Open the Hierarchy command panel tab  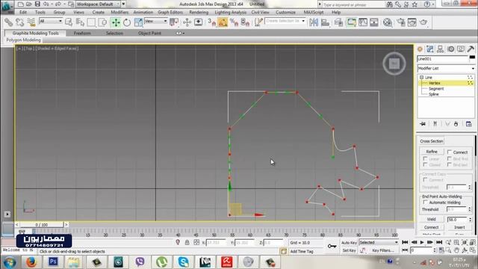click(440, 49)
